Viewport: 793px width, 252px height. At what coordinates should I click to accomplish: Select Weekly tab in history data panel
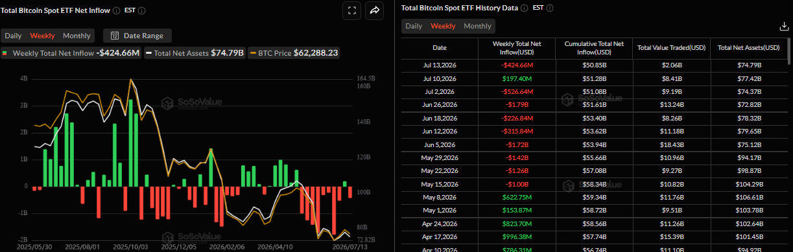pos(444,26)
